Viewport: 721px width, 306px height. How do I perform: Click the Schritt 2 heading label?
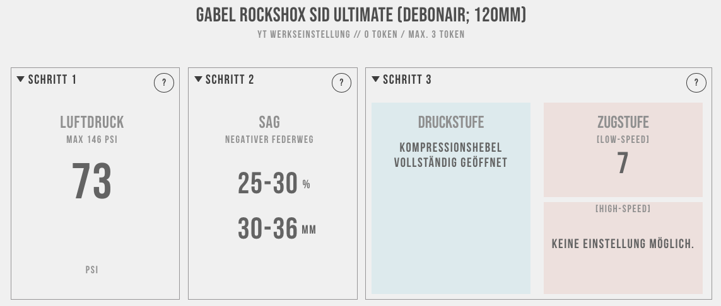230,79
